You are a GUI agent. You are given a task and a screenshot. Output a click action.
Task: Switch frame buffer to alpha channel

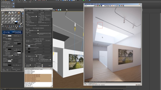pyautogui.click(x=103, y=6)
